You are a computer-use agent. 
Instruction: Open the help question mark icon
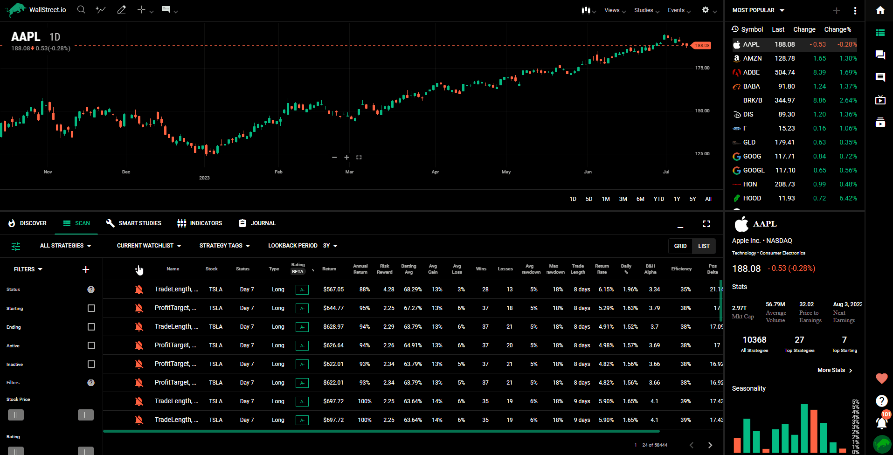[881, 400]
